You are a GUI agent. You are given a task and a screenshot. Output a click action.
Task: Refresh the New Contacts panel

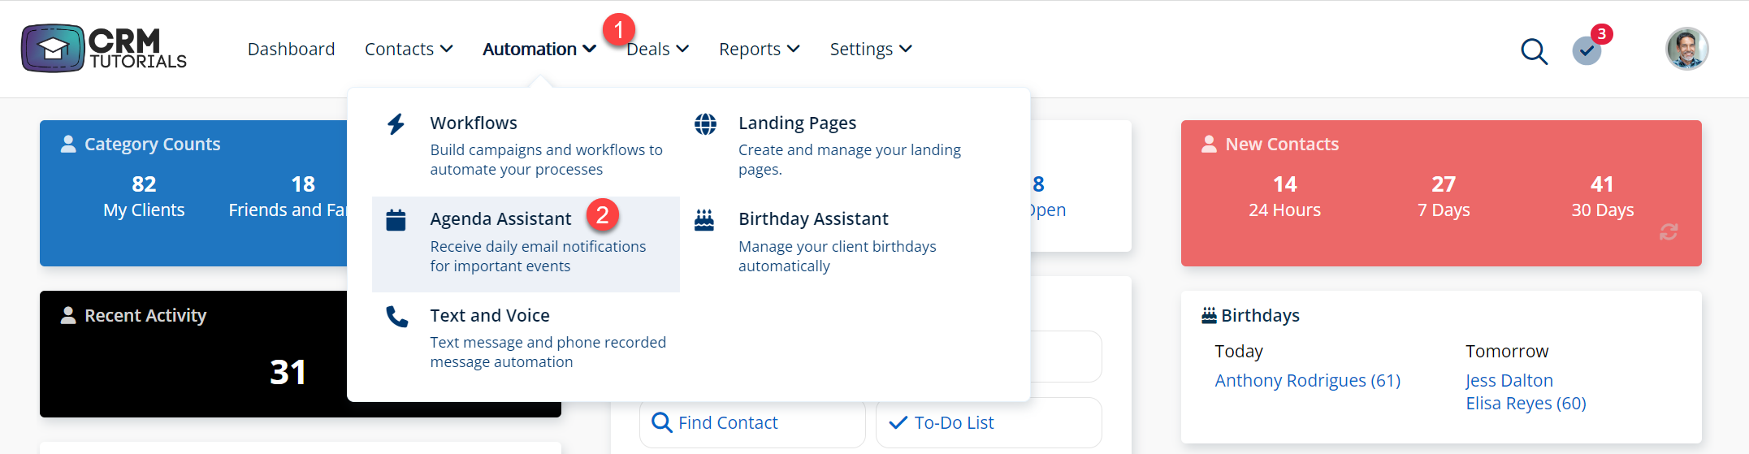pyautogui.click(x=1669, y=232)
